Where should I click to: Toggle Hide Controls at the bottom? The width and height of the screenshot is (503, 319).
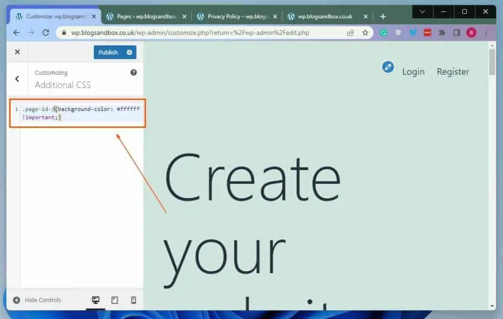(x=37, y=299)
